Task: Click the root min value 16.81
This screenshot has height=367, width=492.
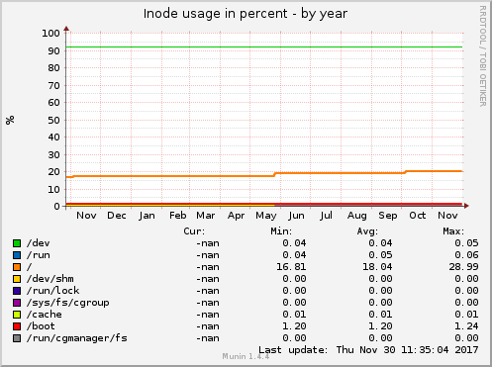Action: tap(291, 267)
